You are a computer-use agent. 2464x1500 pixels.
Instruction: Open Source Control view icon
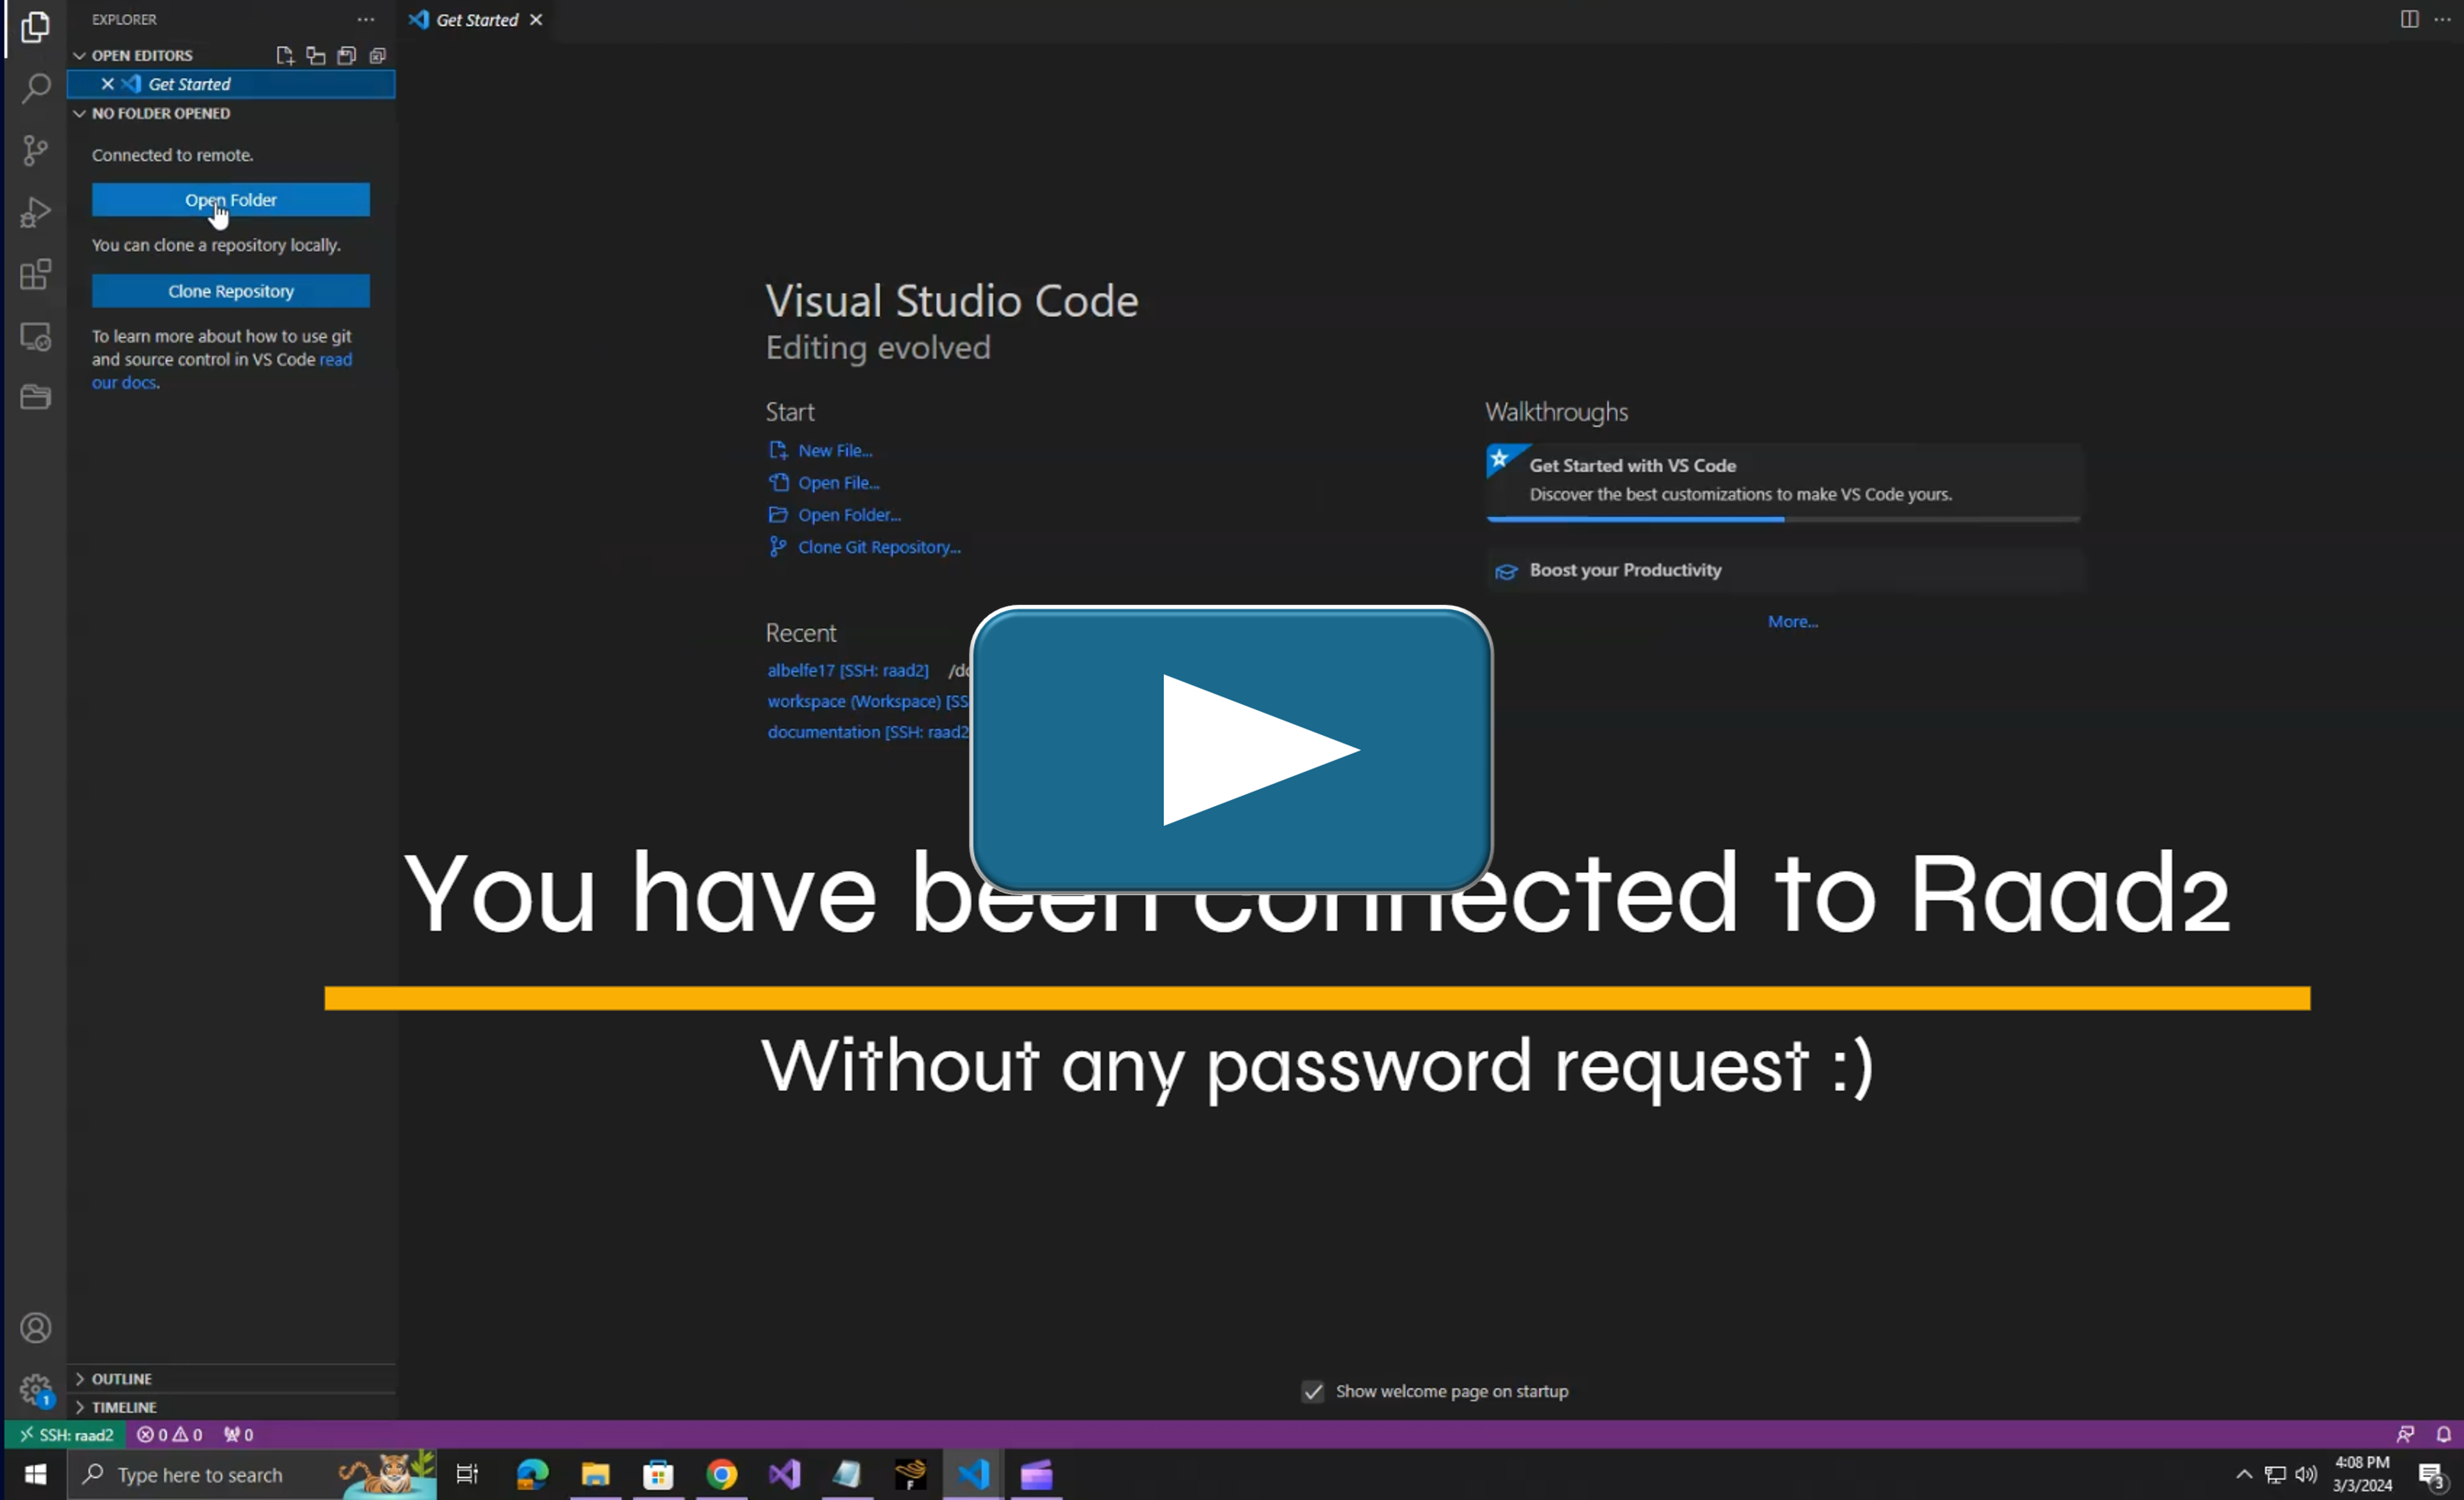pyautogui.click(x=36, y=150)
